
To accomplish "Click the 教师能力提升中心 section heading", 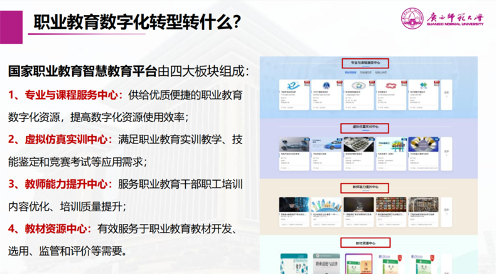I will pos(365,187).
